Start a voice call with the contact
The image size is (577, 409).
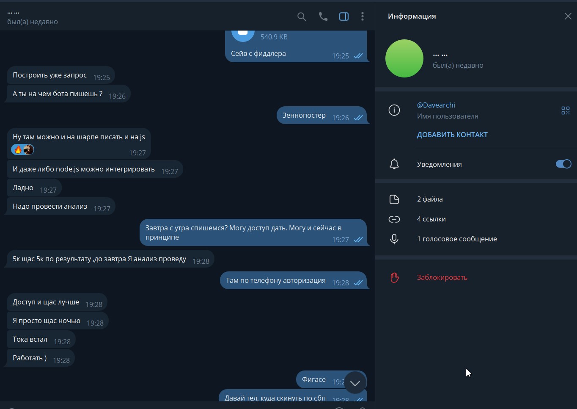[x=323, y=17]
